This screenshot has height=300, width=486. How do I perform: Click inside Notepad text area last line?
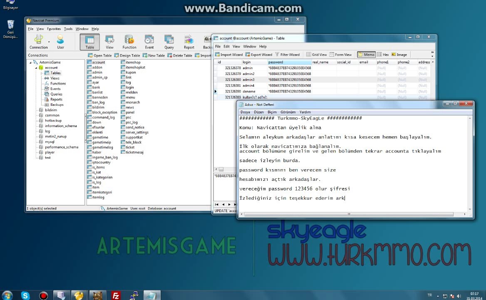(292, 198)
